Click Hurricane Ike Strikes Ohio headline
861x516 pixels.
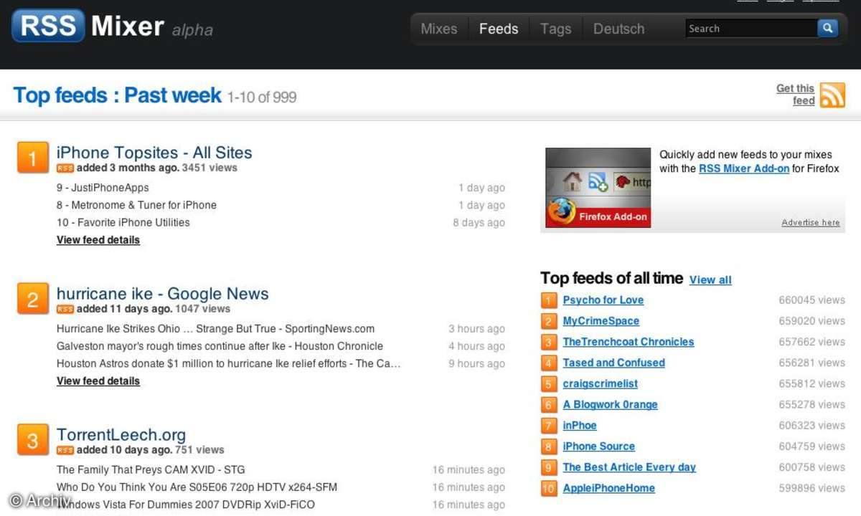(215, 329)
